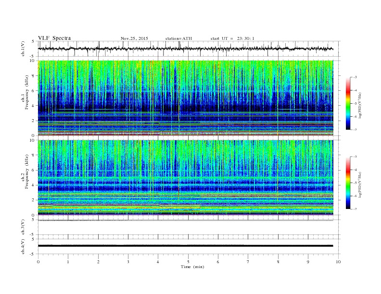Click the '1' tick label on time axis
381x294 pixels.
tap(68, 262)
